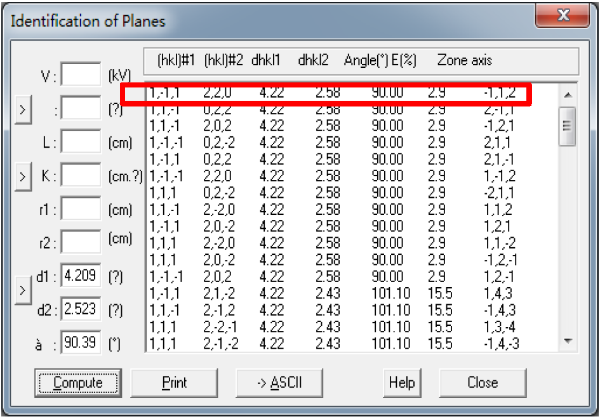The width and height of the screenshot is (600, 419).
Task: Select the row with zone axis -1,1,2
Action: [x=351, y=93]
